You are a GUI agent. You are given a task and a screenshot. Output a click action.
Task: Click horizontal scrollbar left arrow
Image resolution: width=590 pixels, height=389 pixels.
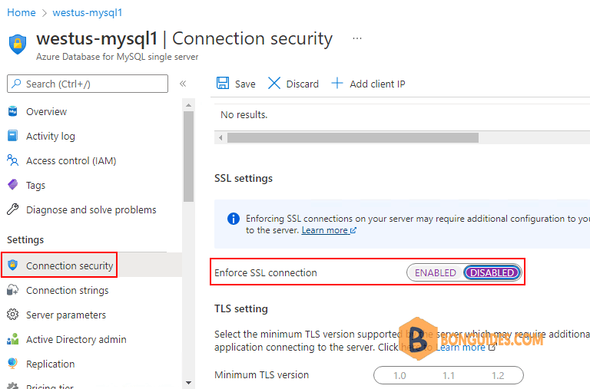coord(220,137)
